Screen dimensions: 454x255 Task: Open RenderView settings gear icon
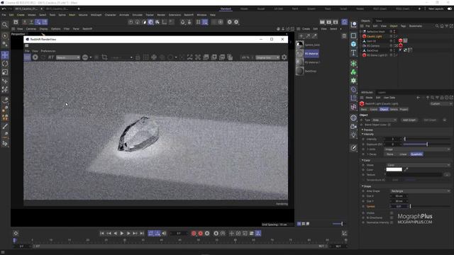point(284,57)
